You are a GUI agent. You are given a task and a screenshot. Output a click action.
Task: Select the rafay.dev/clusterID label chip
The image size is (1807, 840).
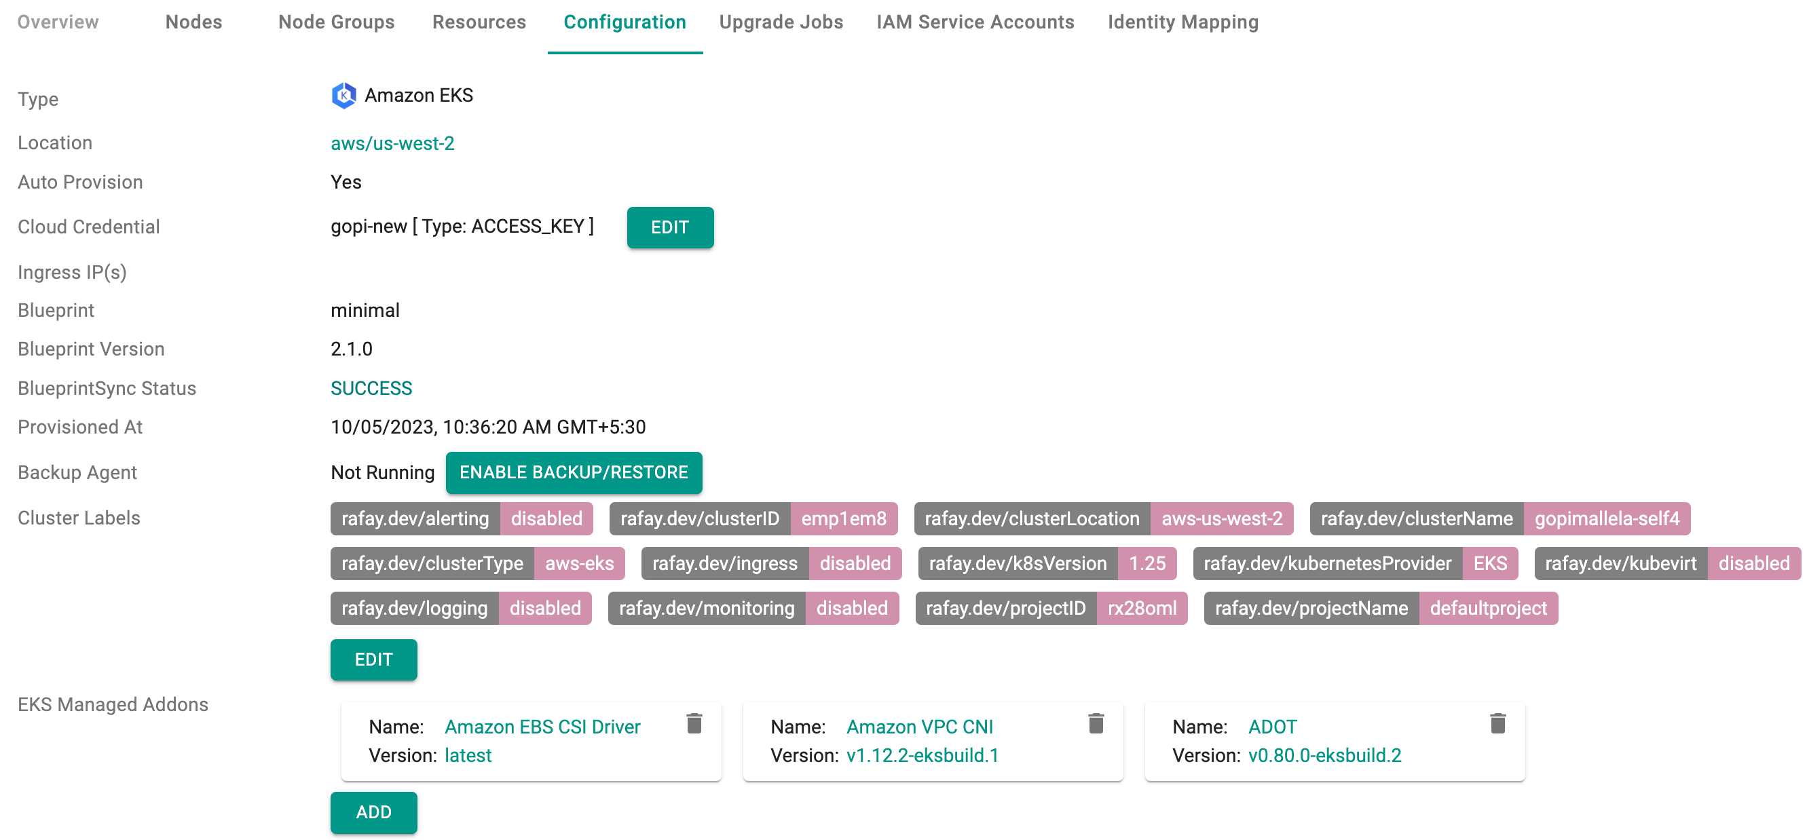[x=754, y=519]
